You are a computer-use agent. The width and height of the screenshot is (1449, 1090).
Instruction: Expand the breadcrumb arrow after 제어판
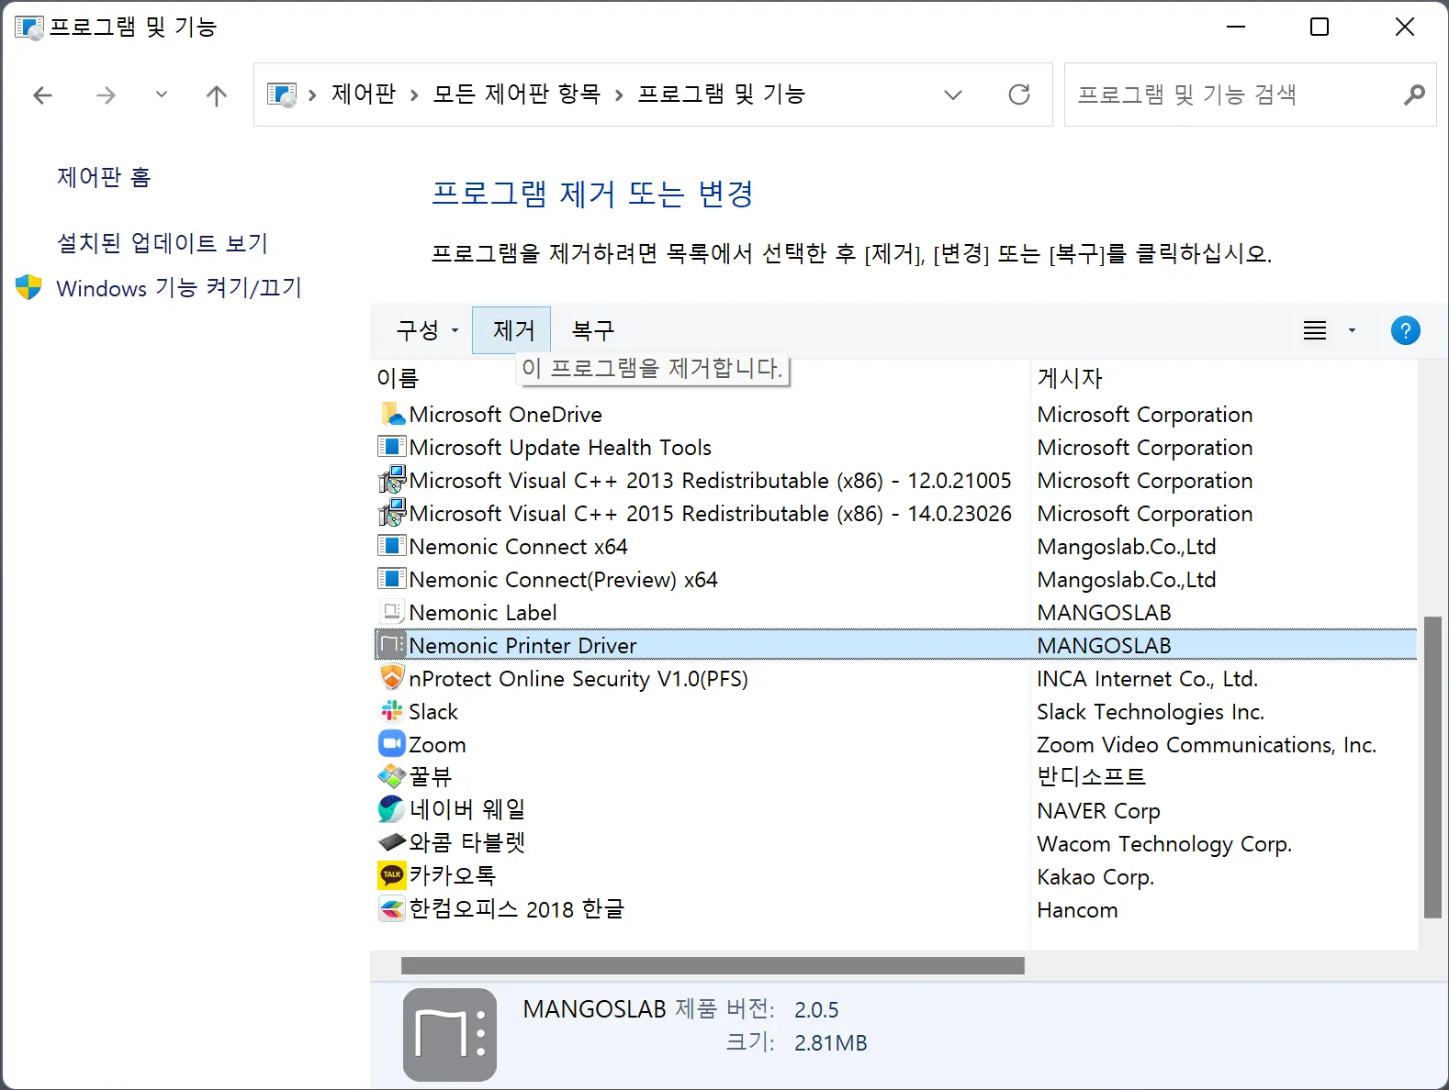click(x=414, y=95)
